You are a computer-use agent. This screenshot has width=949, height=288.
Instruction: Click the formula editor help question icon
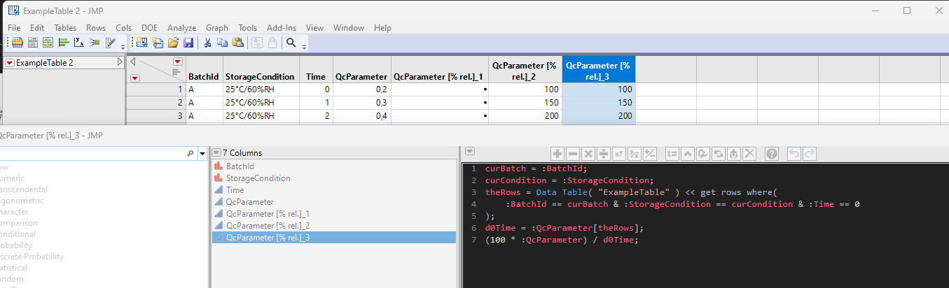(772, 153)
